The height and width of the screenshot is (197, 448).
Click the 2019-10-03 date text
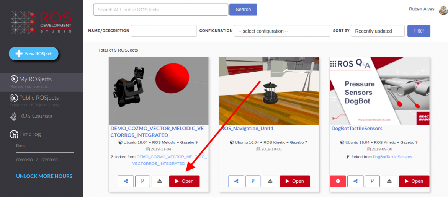(271, 149)
